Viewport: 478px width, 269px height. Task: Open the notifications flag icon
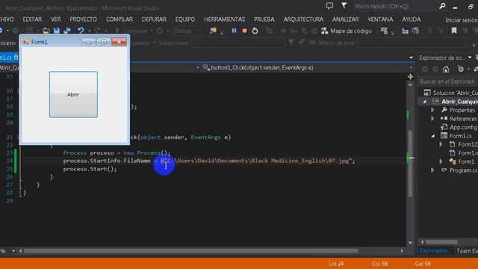pos(344,6)
